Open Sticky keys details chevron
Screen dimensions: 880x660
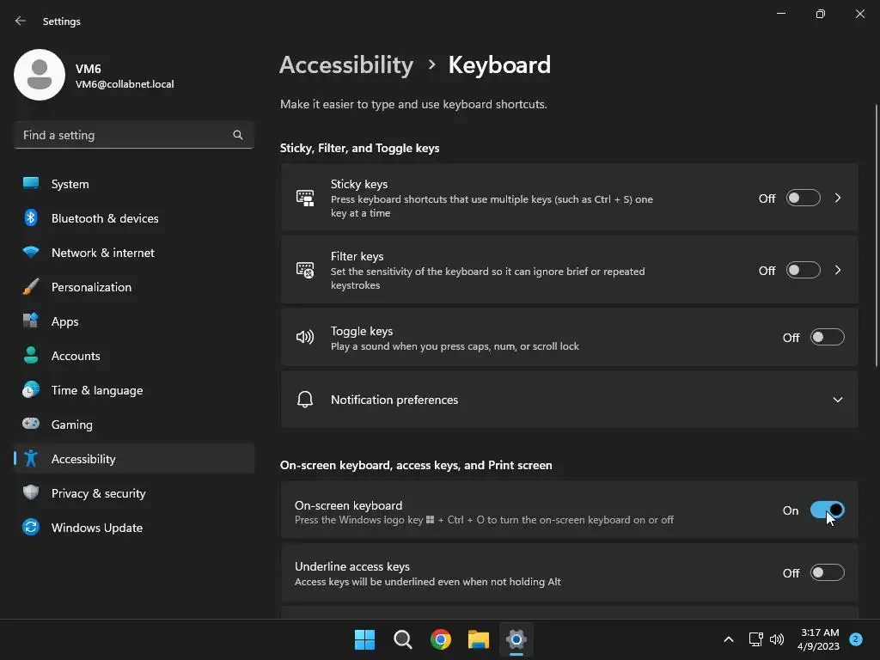(838, 199)
